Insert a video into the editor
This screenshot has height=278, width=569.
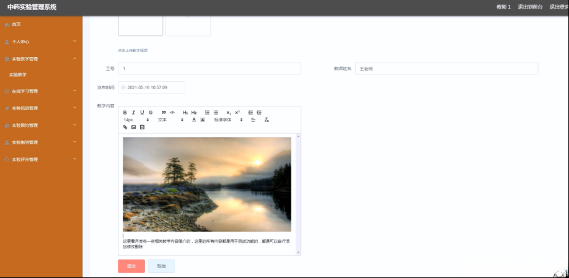[x=143, y=127]
